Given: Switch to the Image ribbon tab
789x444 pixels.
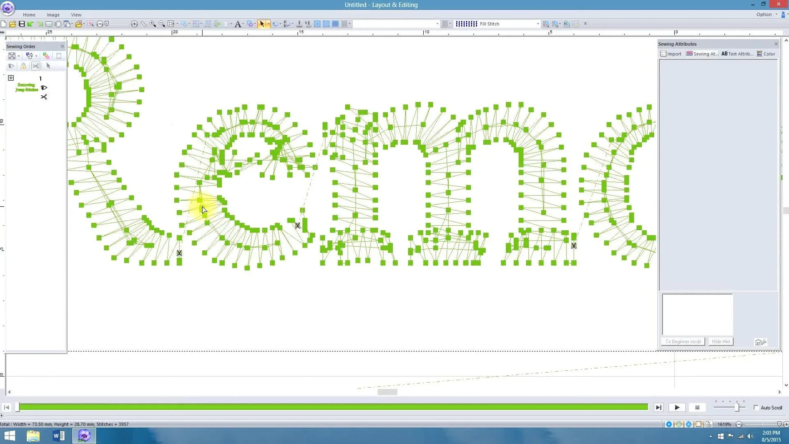Looking at the screenshot, I should click(53, 14).
